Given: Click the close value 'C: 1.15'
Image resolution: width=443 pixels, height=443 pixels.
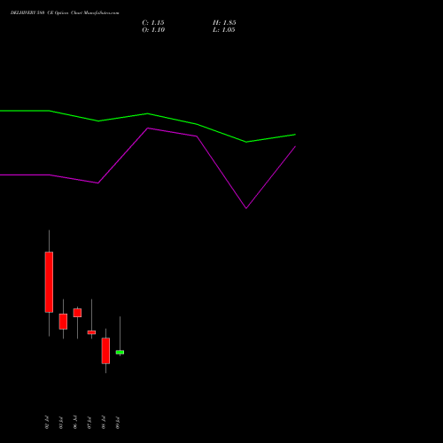Looking at the screenshot, I should tap(153, 23).
